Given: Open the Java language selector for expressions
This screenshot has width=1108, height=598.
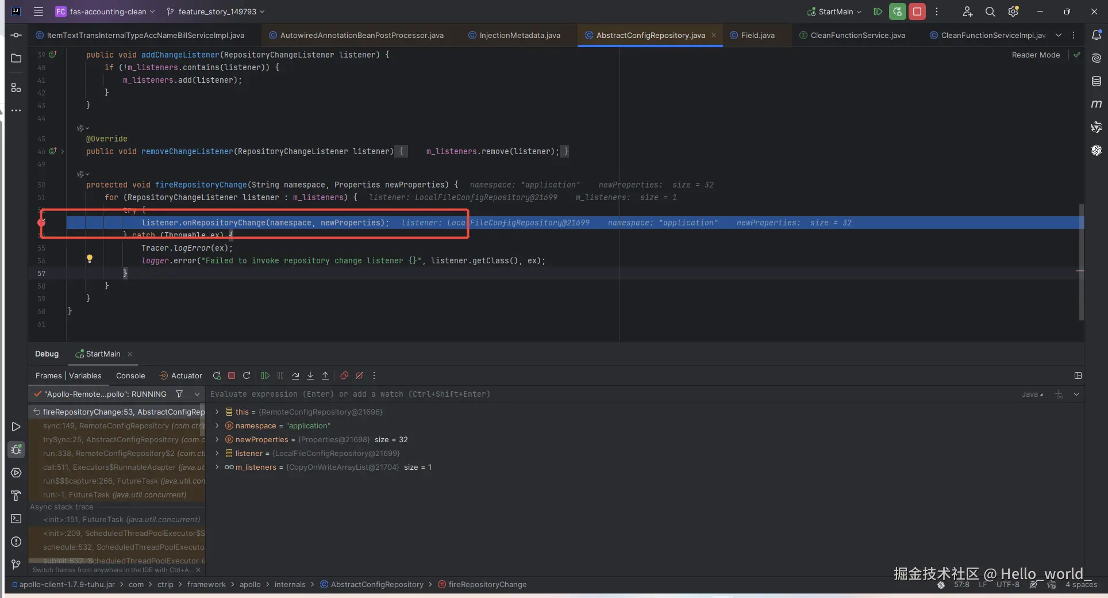Looking at the screenshot, I should (1033, 394).
